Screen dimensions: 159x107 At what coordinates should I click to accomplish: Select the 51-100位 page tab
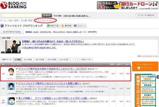click(x=28, y=60)
